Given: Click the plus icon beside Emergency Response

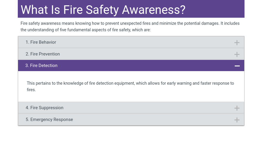Looking at the screenshot, I should tap(237, 120).
